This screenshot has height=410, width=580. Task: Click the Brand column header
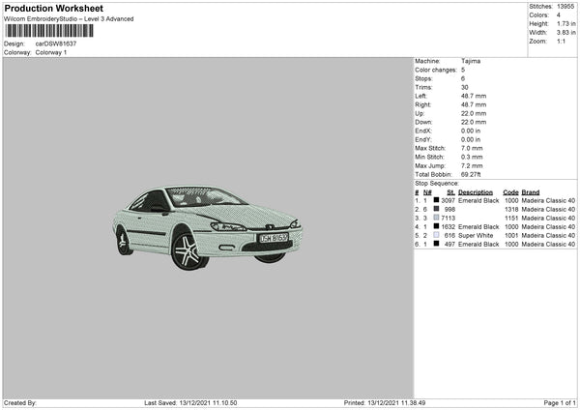530,191
